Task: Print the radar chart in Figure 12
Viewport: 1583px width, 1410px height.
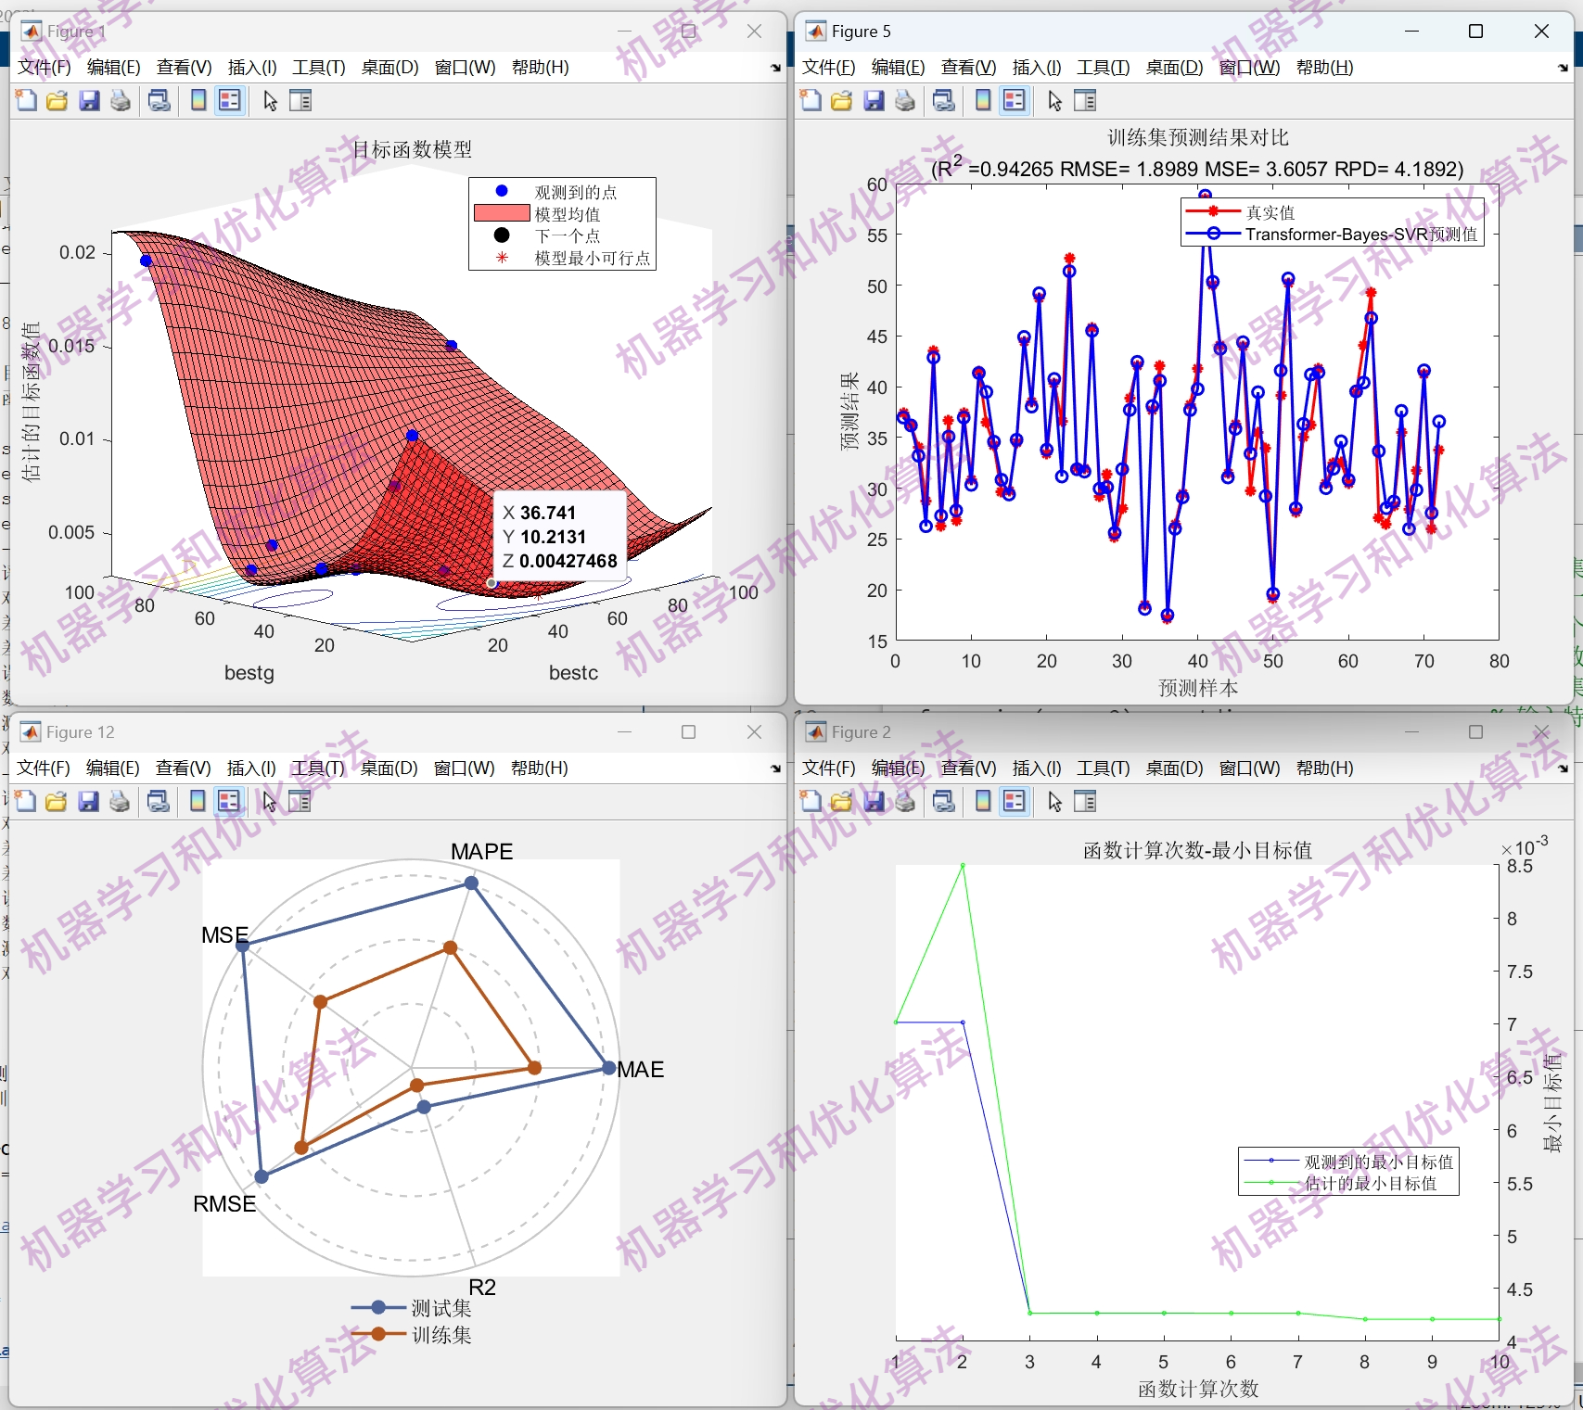Action: pos(120,802)
